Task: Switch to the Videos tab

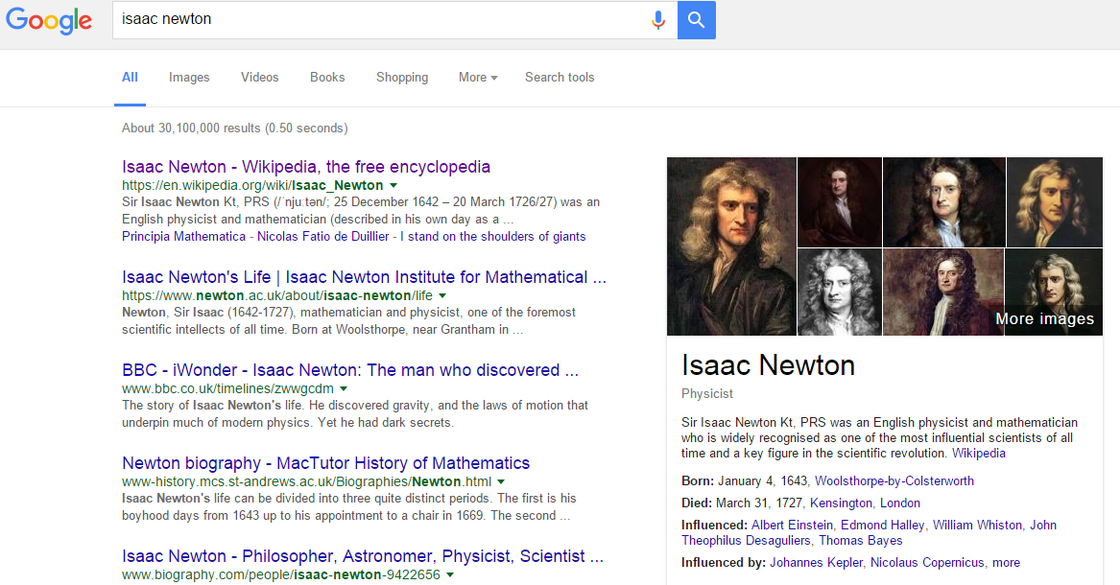Action: pos(259,77)
